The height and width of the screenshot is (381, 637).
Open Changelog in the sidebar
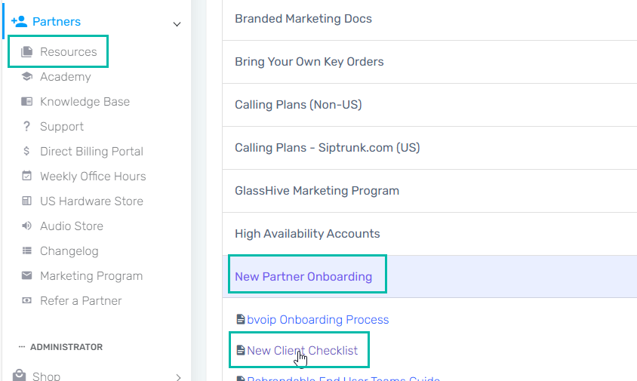[x=69, y=251]
